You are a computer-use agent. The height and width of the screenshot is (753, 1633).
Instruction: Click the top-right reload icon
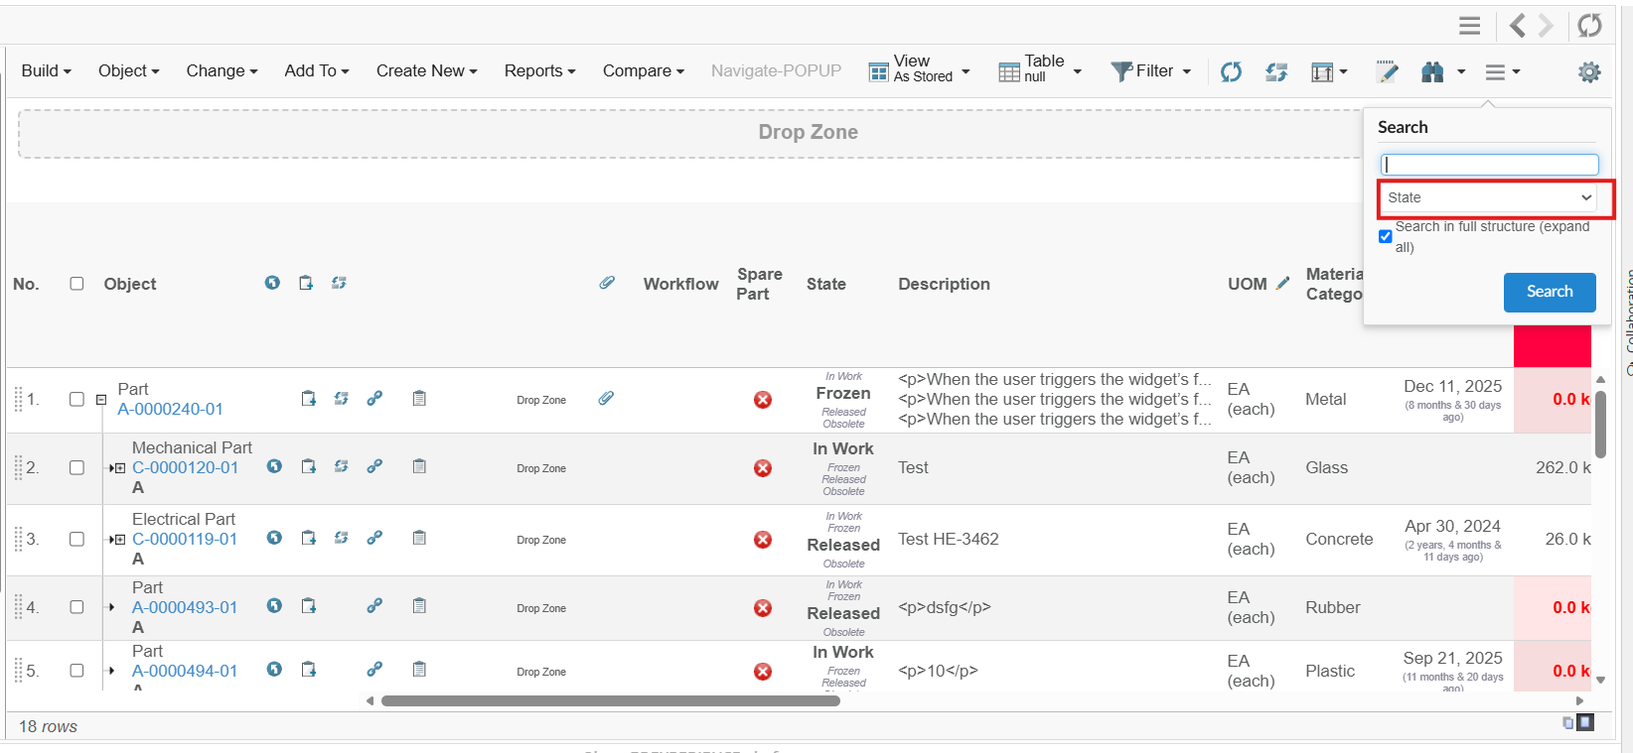click(x=1589, y=26)
